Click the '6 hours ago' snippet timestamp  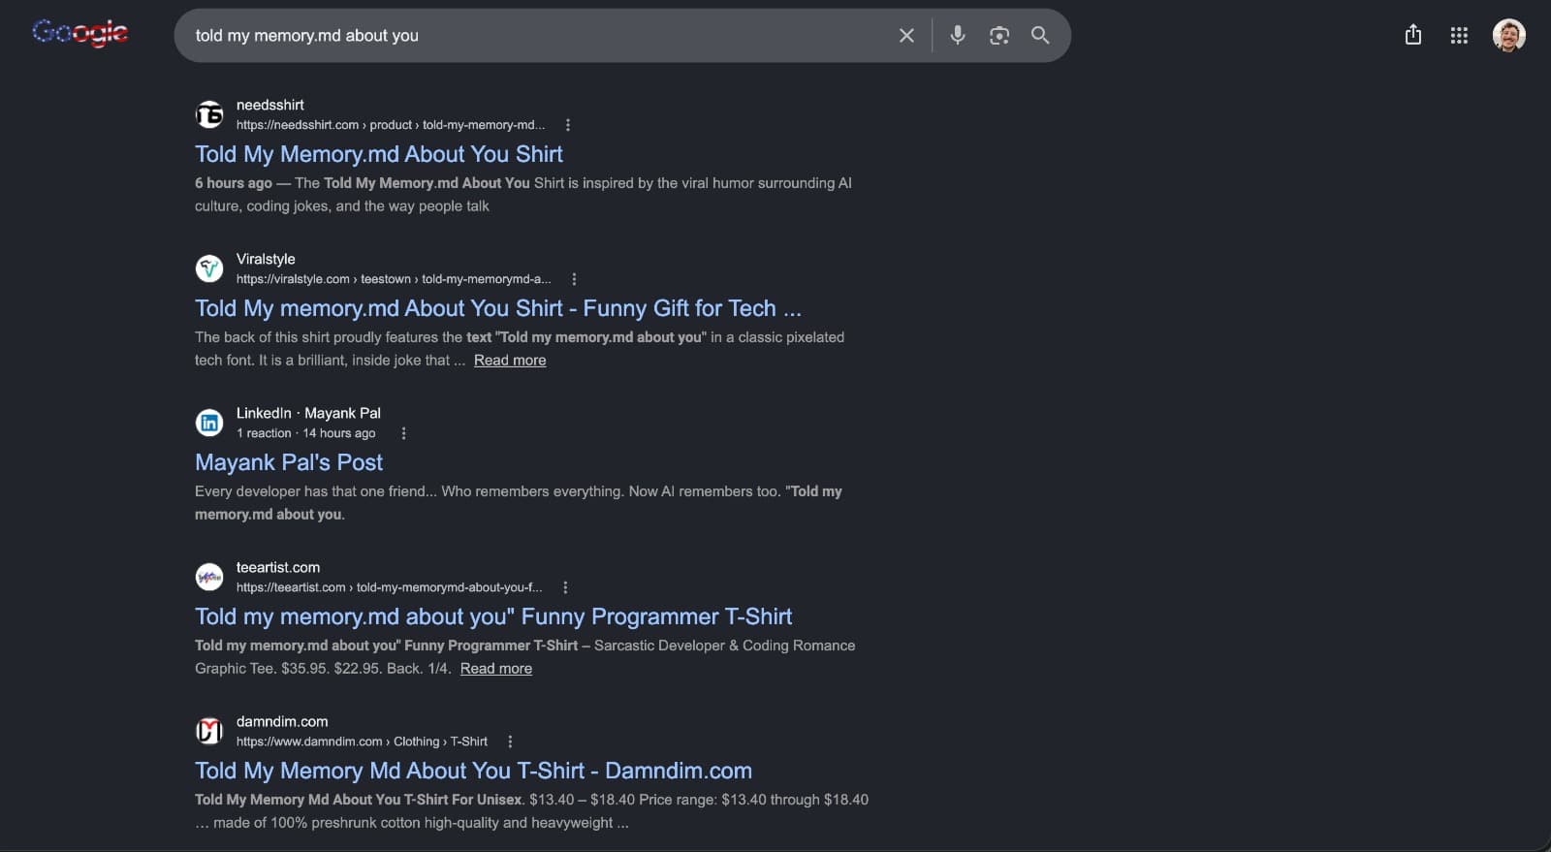click(x=234, y=183)
